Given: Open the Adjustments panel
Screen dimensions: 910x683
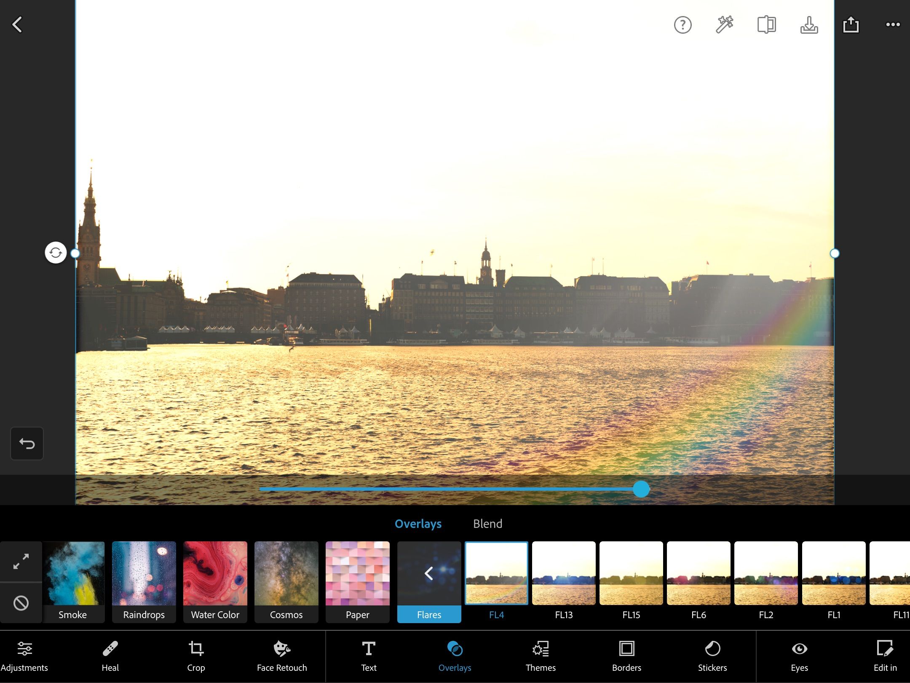Looking at the screenshot, I should [x=24, y=656].
